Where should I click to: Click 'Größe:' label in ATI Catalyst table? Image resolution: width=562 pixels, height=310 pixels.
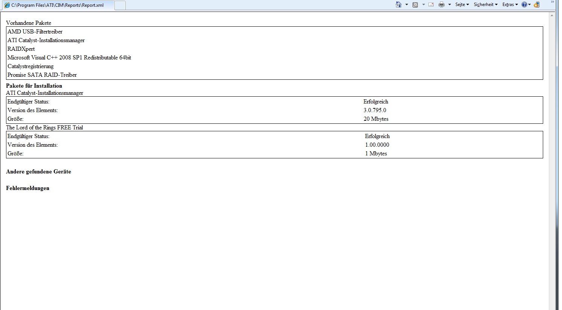point(15,119)
